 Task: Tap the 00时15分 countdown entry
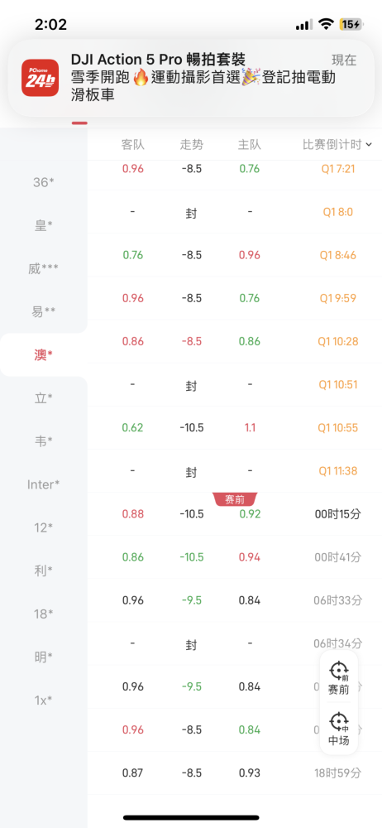(x=337, y=514)
